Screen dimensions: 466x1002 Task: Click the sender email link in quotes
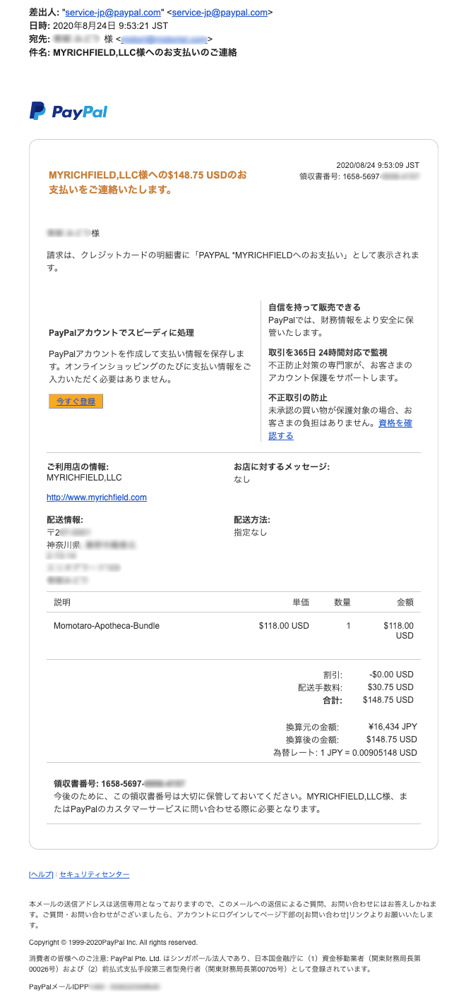pyautogui.click(x=113, y=12)
